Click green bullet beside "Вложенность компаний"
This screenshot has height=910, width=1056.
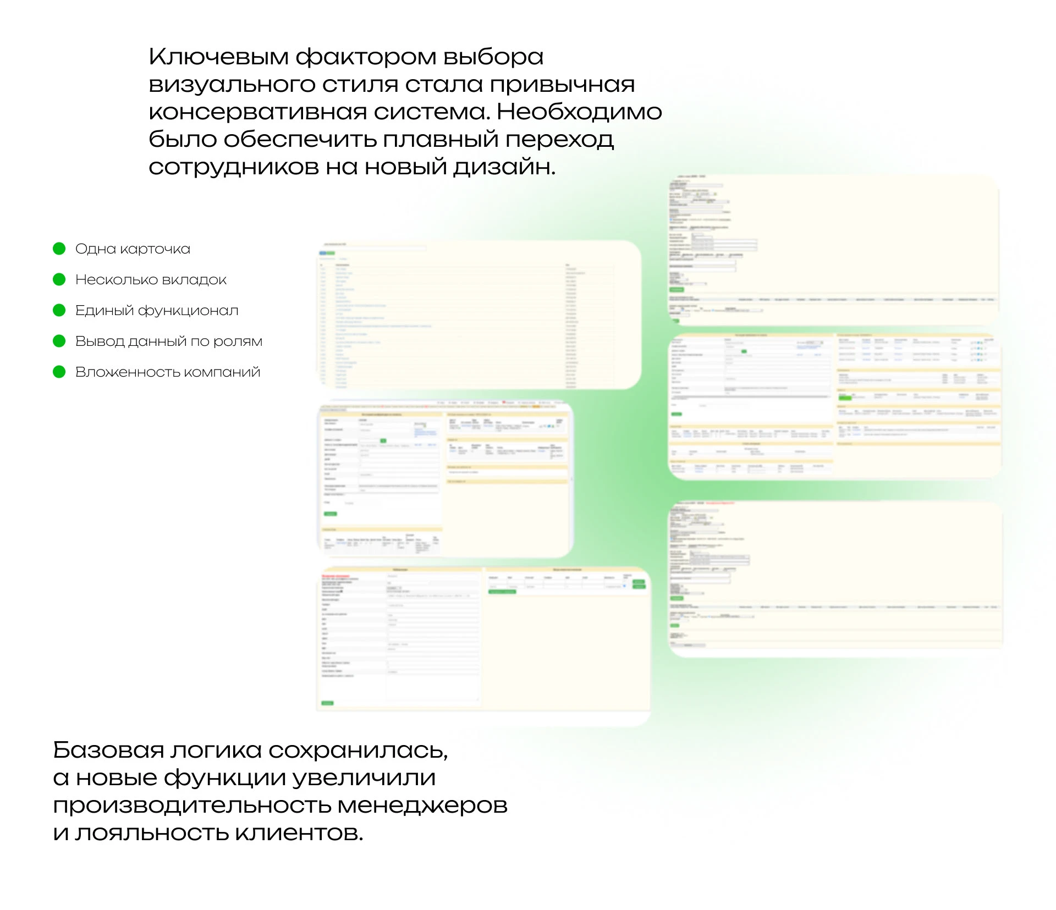pyautogui.click(x=59, y=372)
